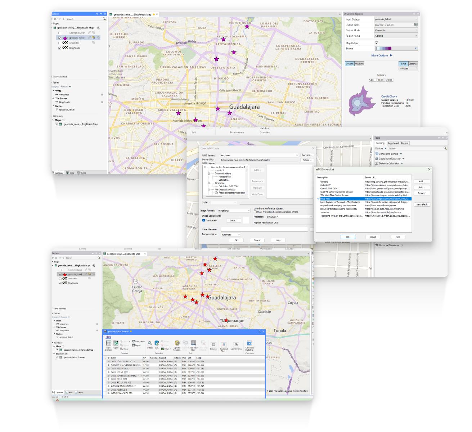Uncheck the Transparent image background checkbox
This screenshot has height=432, width=472.
point(204,220)
